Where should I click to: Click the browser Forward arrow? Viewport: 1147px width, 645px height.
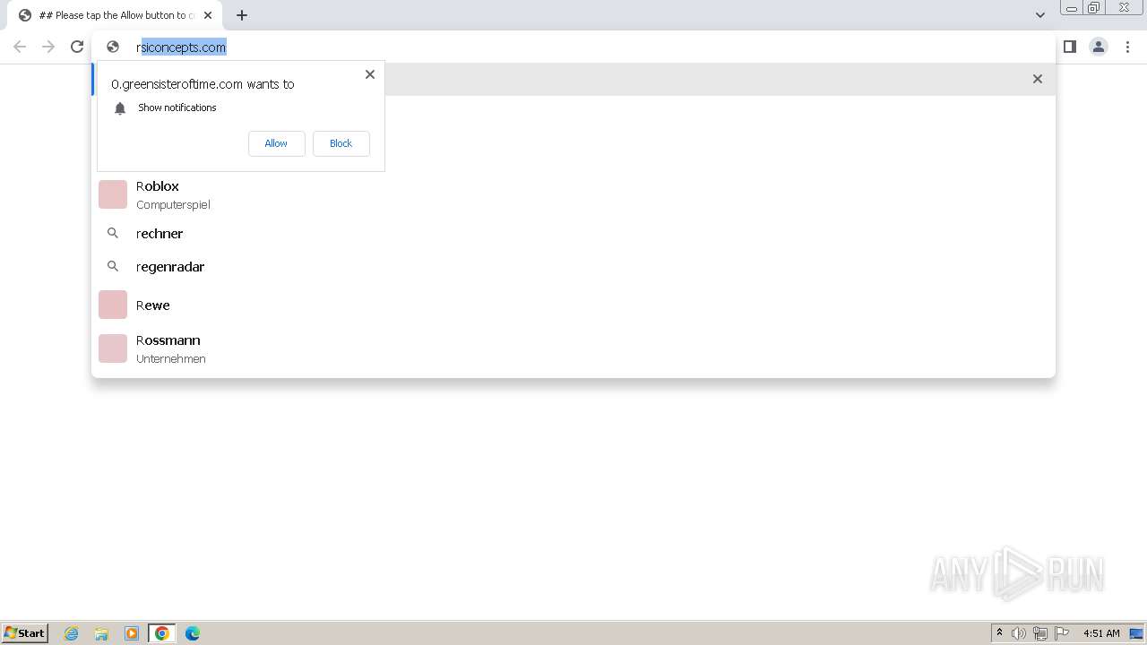[48, 47]
